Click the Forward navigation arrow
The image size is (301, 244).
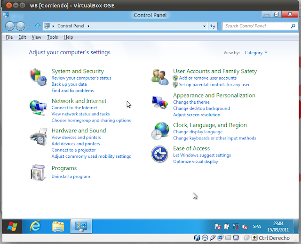coord(20,26)
